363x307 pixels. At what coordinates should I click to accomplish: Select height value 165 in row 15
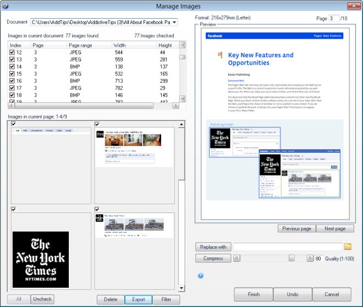[x=164, y=74]
